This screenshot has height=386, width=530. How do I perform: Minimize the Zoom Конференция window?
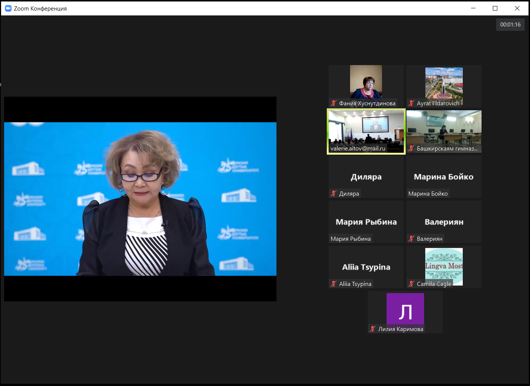(473, 8)
